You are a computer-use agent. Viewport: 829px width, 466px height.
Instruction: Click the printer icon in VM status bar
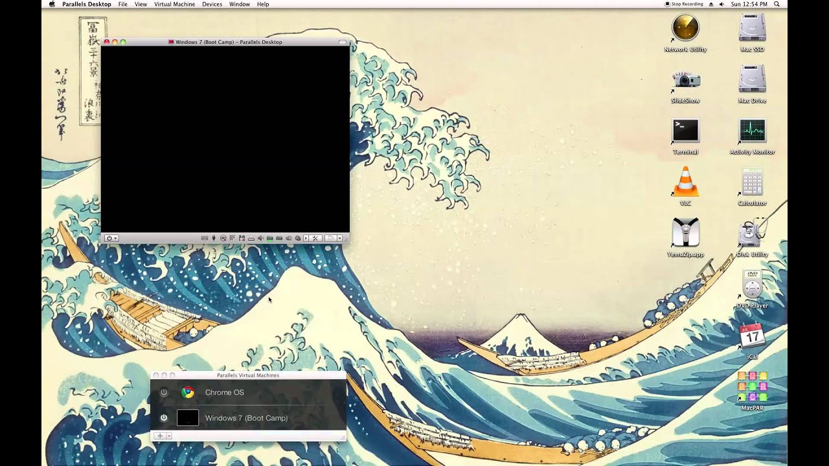click(x=251, y=238)
